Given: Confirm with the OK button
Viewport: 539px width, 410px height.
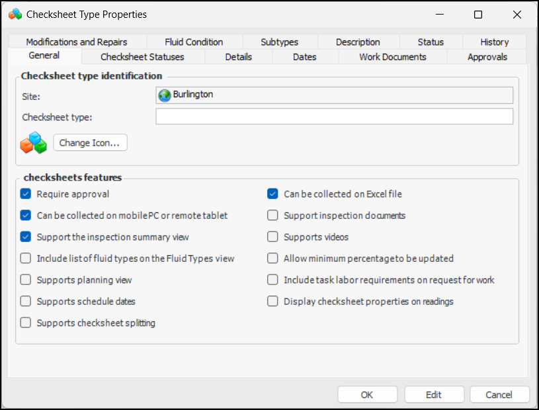Looking at the screenshot, I should [x=367, y=395].
